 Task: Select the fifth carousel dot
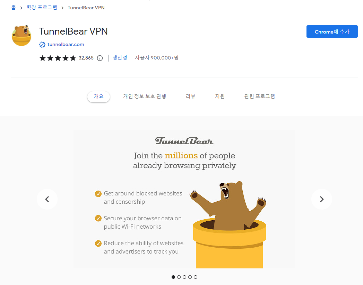(x=196, y=277)
